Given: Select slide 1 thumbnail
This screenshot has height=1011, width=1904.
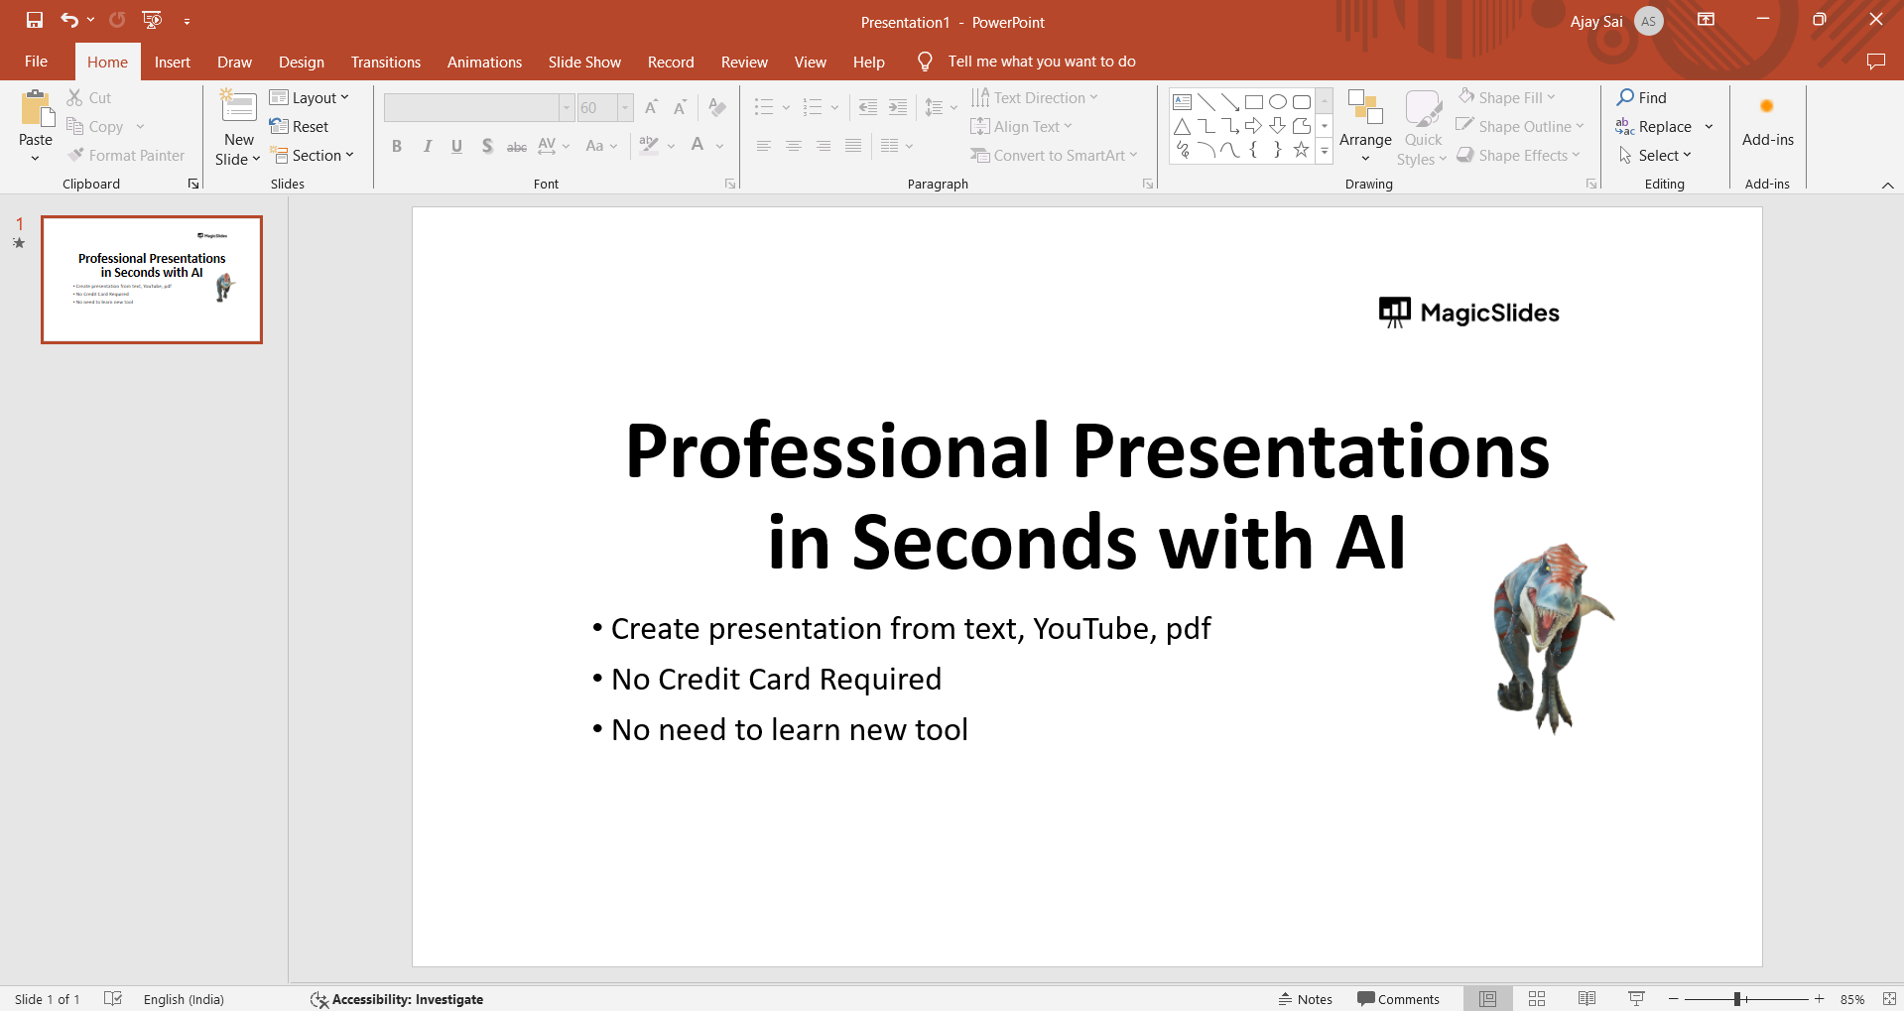Looking at the screenshot, I should click(152, 280).
